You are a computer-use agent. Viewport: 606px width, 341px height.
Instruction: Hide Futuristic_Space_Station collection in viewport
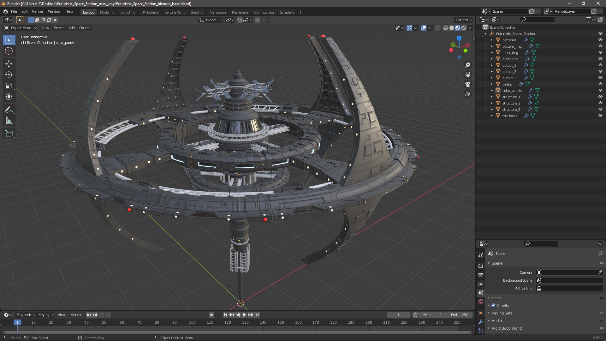click(600, 34)
